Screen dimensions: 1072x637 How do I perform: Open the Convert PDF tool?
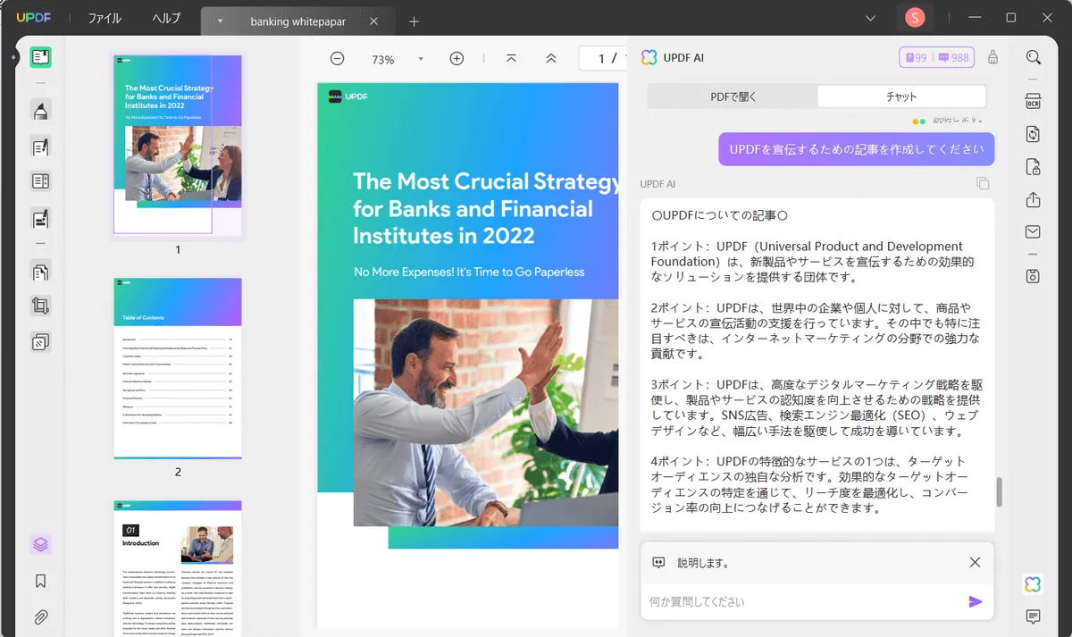click(x=1033, y=133)
